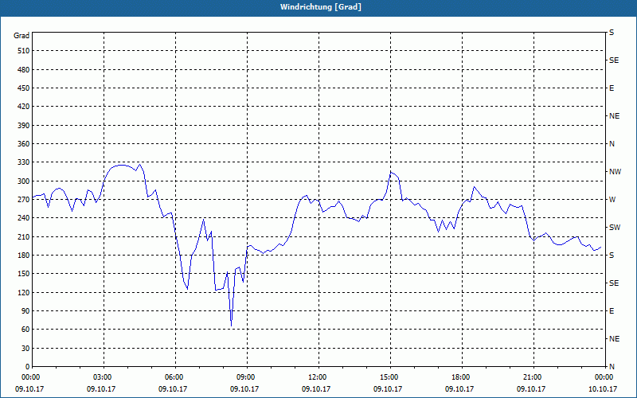The width and height of the screenshot is (637, 398).
Task: Select the 120 y-axis value
Action: pos(24,292)
